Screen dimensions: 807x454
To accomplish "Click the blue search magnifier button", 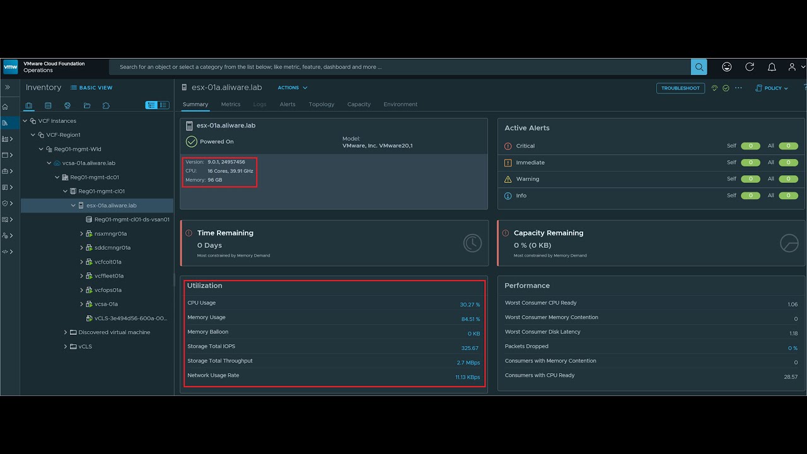I will (x=699, y=67).
